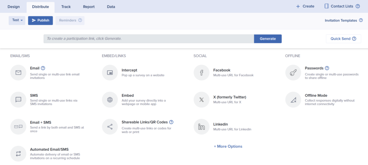Image resolution: width=368 pixels, height=165 pixels.
Task: Open the Offline Mode icon
Action: pos(293,100)
